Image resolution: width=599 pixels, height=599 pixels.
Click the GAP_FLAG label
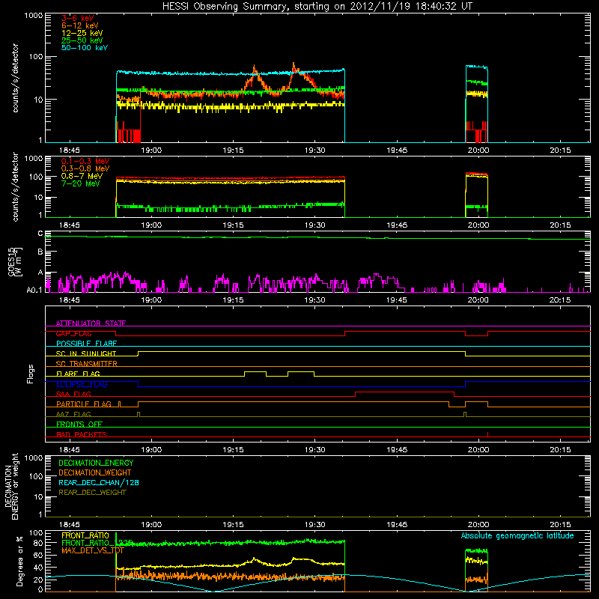click(x=73, y=333)
